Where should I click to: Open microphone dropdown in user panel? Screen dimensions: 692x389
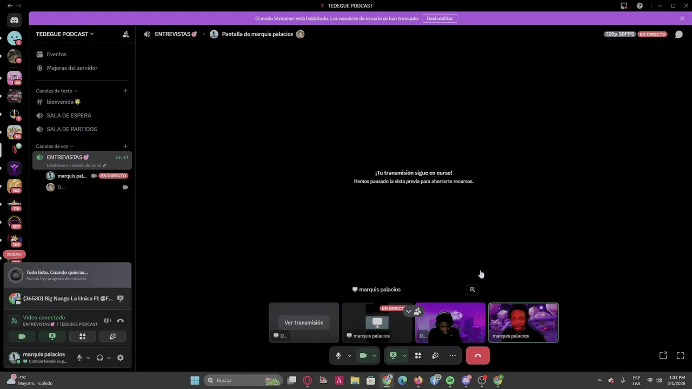[88, 358]
